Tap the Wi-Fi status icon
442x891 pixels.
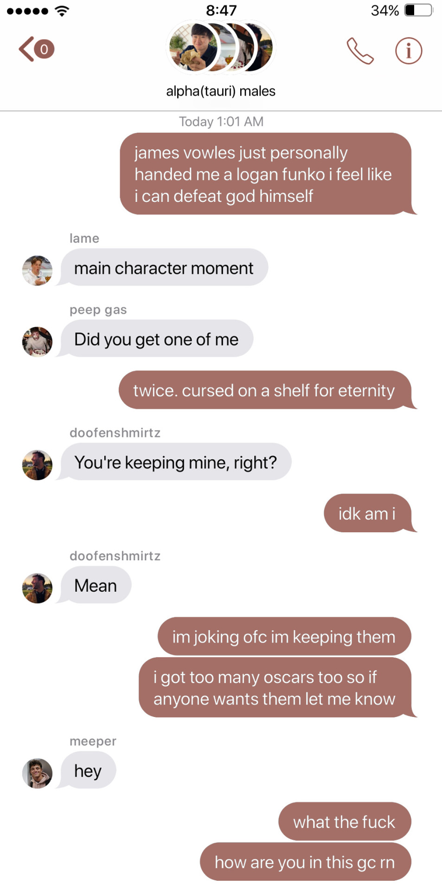pyautogui.click(x=62, y=11)
